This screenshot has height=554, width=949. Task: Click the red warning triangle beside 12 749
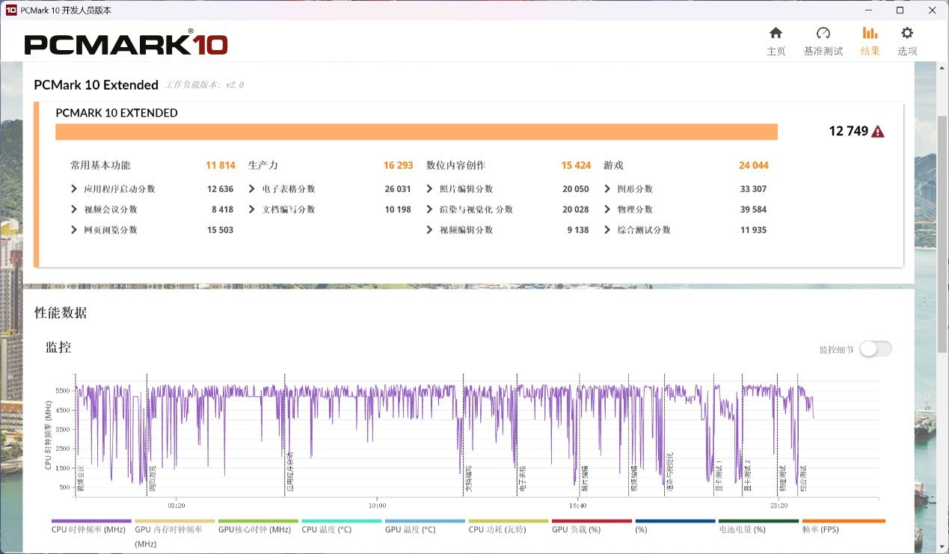coord(878,132)
